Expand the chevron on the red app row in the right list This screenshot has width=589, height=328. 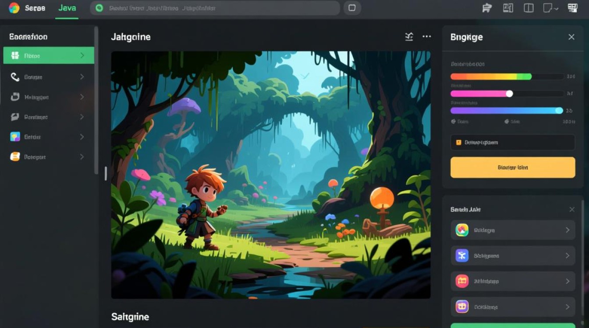click(x=568, y=281)
